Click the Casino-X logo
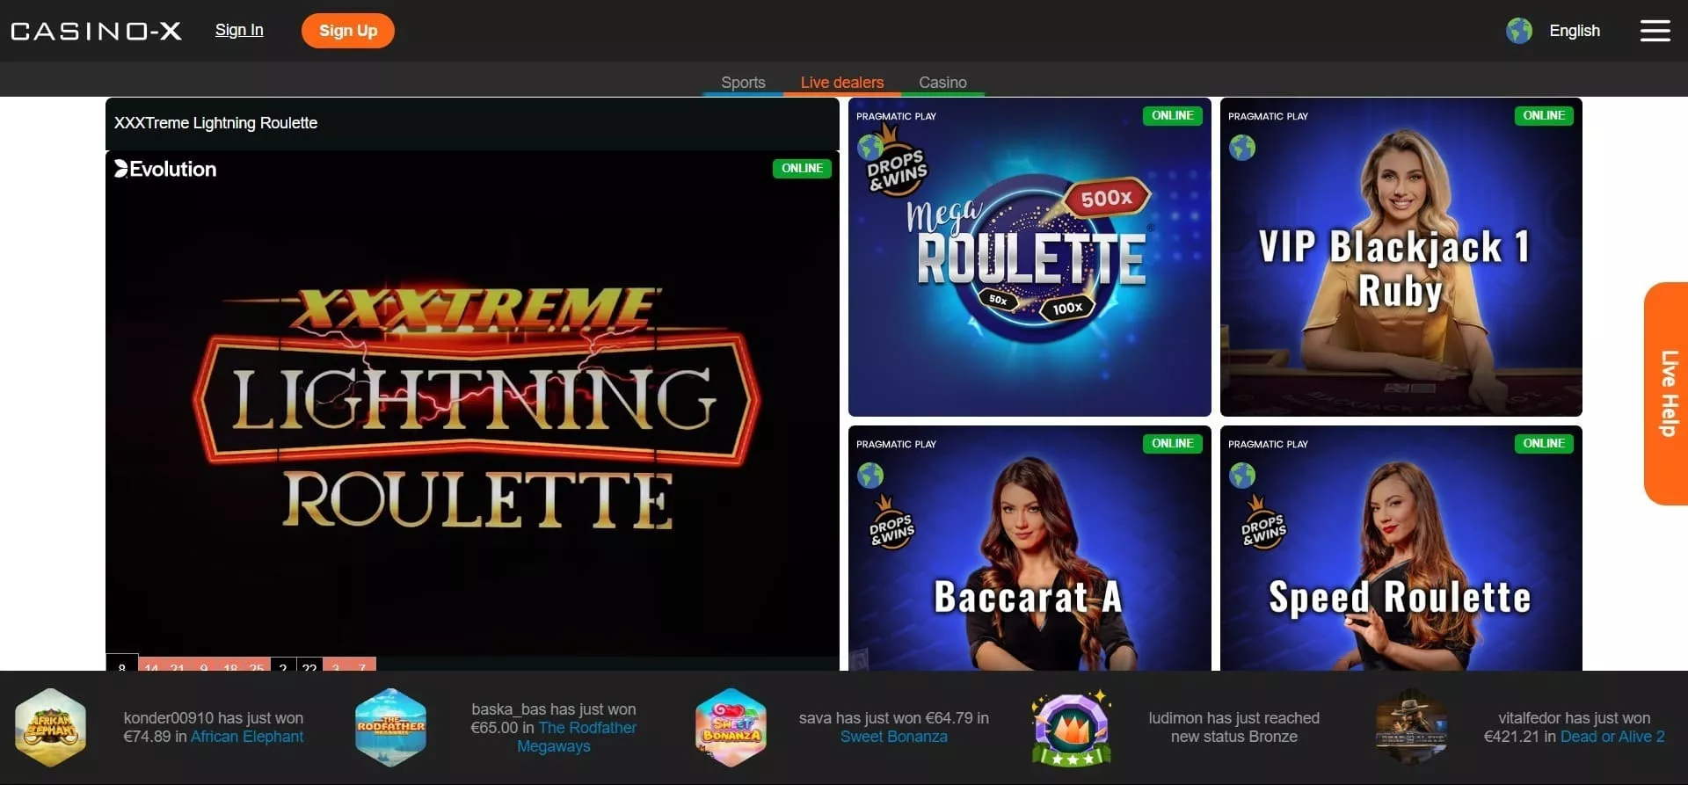Screen dimensions: 1688x785 point(97,31)
